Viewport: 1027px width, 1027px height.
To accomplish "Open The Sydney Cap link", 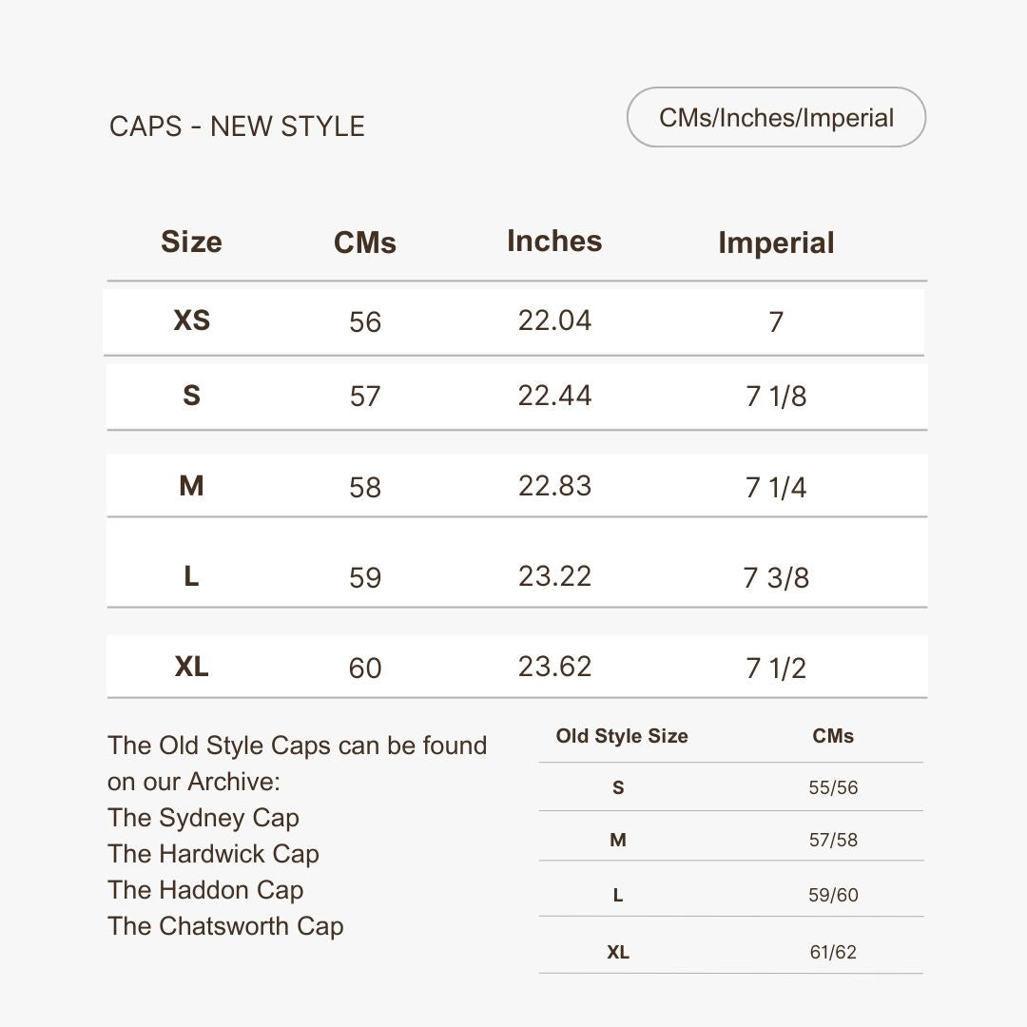I will tap(203, 818).
